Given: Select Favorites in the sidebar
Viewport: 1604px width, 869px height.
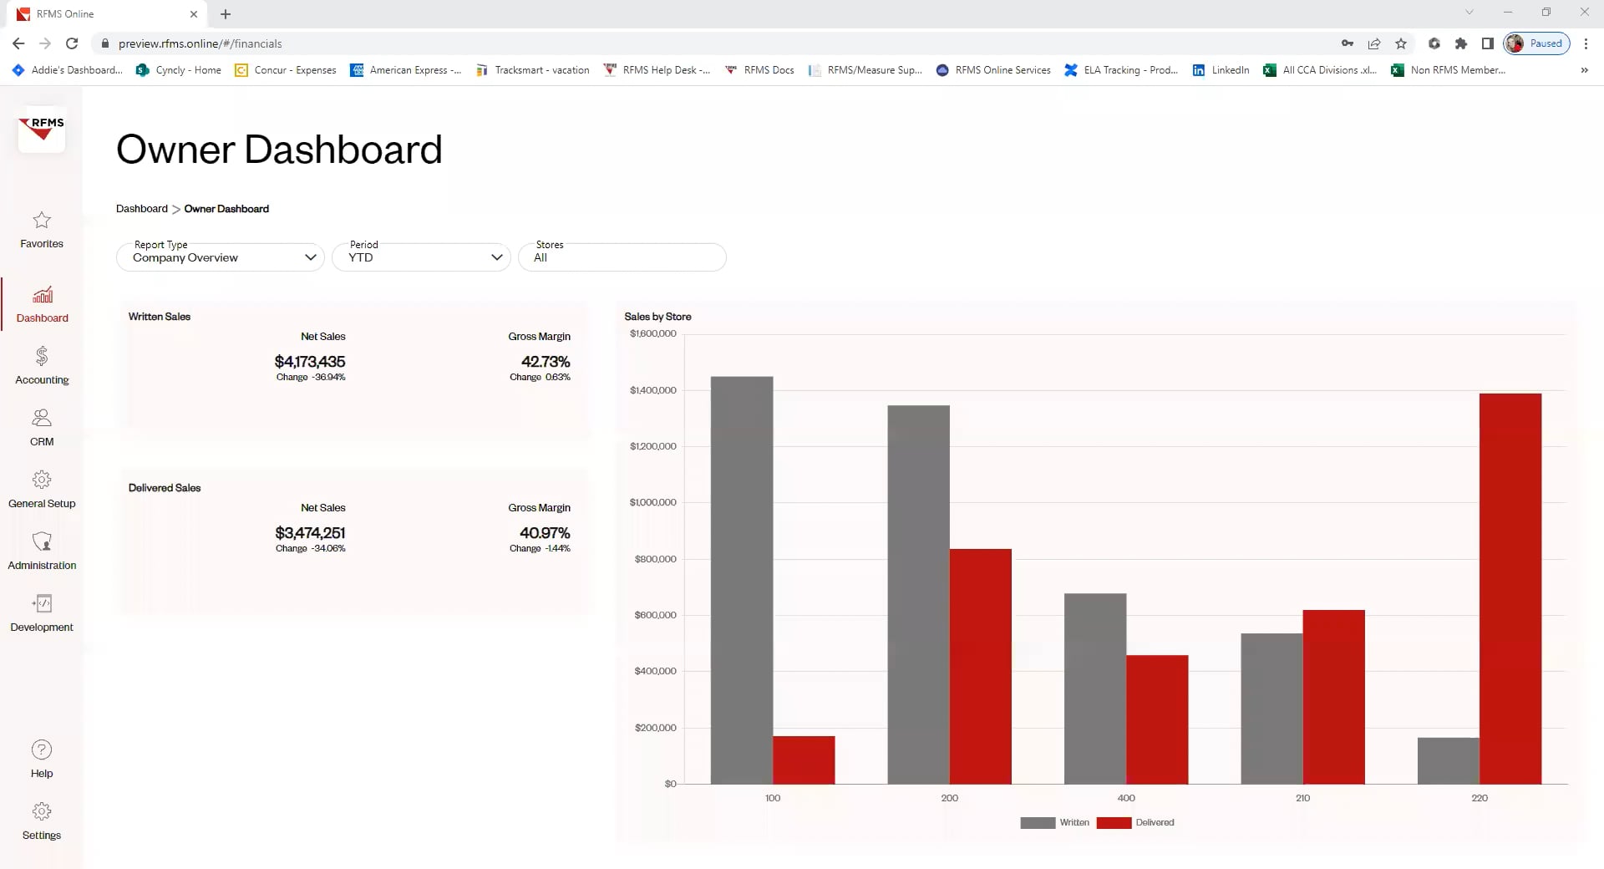Looking at the screenshot, I should [42, 231].
